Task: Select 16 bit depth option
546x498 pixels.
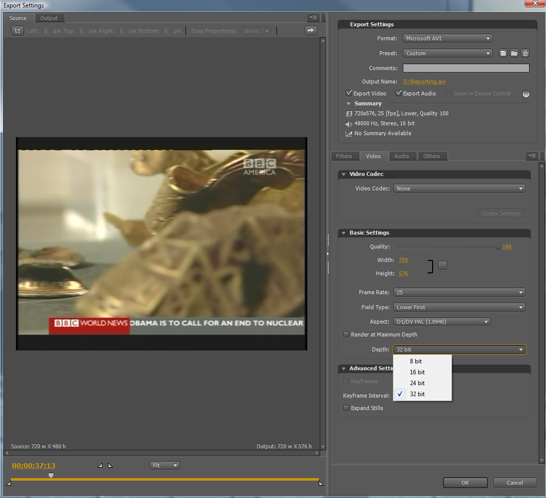Action: 422,372
